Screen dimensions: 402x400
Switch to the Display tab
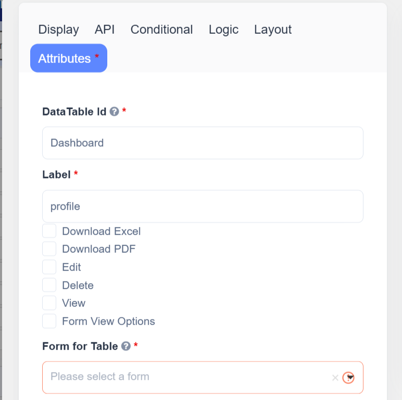58,30
